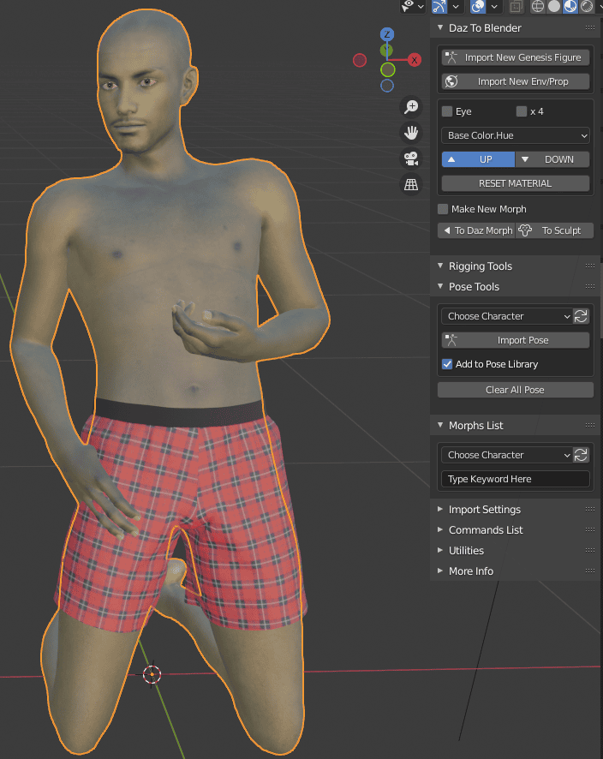This screenshot has height=759, width=603.
Task: Open the selectability and visibility eye icon
Action: point(408,6)
